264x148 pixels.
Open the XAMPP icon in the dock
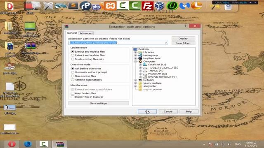click(110, 6)
